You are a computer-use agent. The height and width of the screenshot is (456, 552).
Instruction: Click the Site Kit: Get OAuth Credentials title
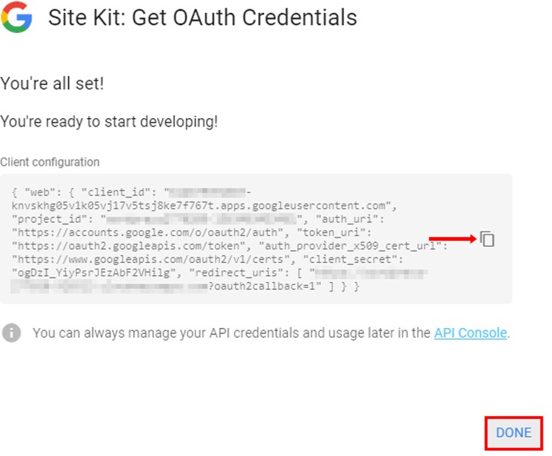(x=203, y=18)
